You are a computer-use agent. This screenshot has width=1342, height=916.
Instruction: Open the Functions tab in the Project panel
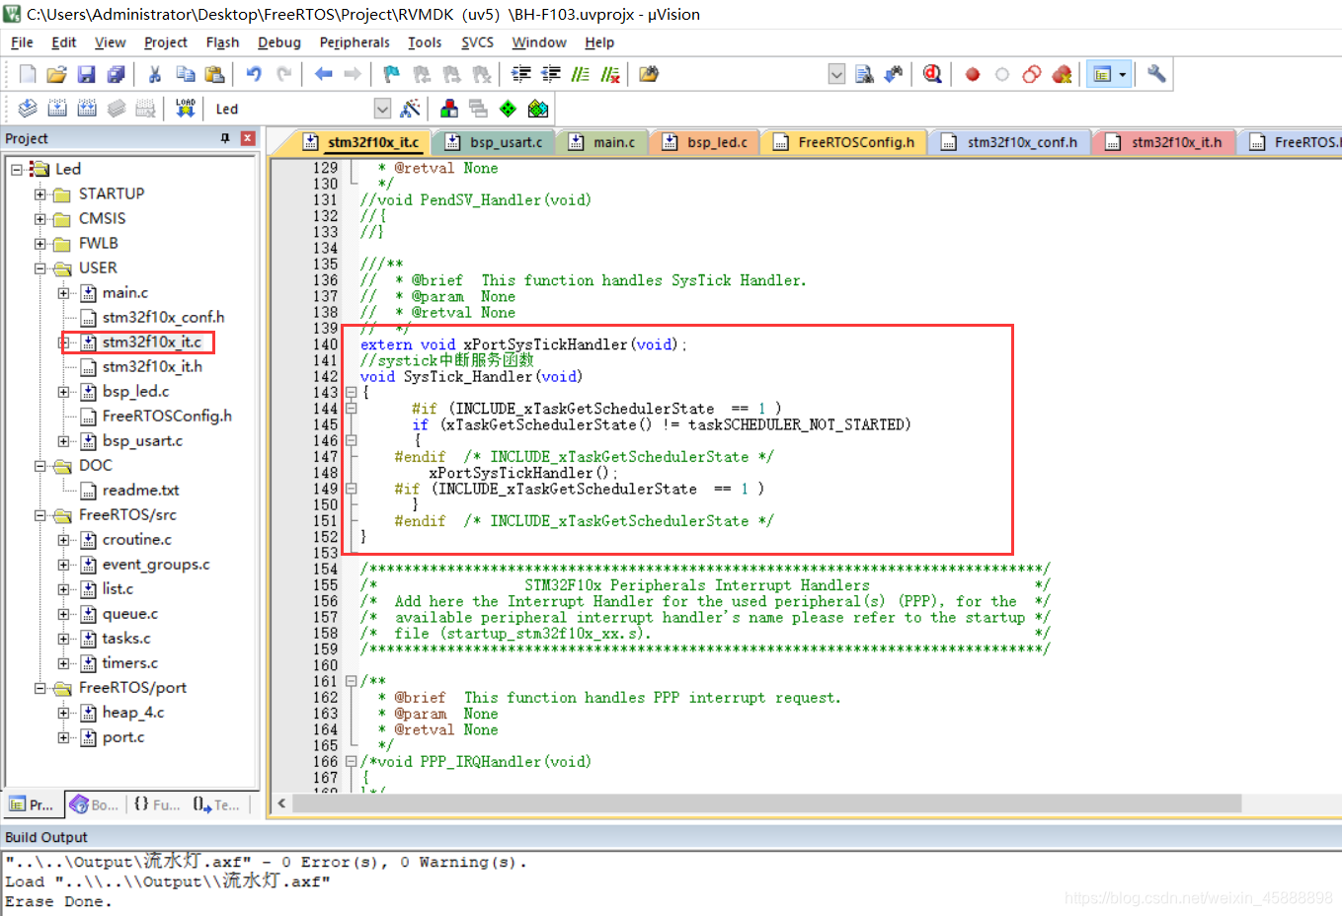click(x=157, y=804)
